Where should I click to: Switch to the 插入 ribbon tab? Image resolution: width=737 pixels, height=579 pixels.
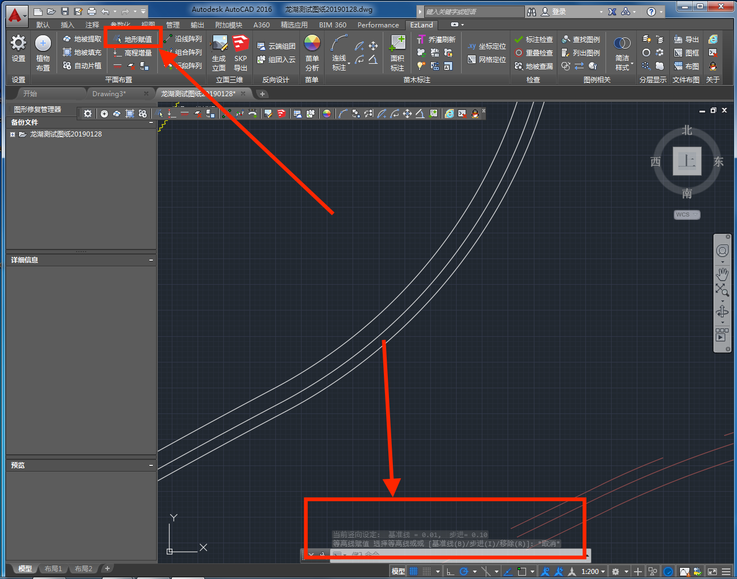[x=67, y=25]
